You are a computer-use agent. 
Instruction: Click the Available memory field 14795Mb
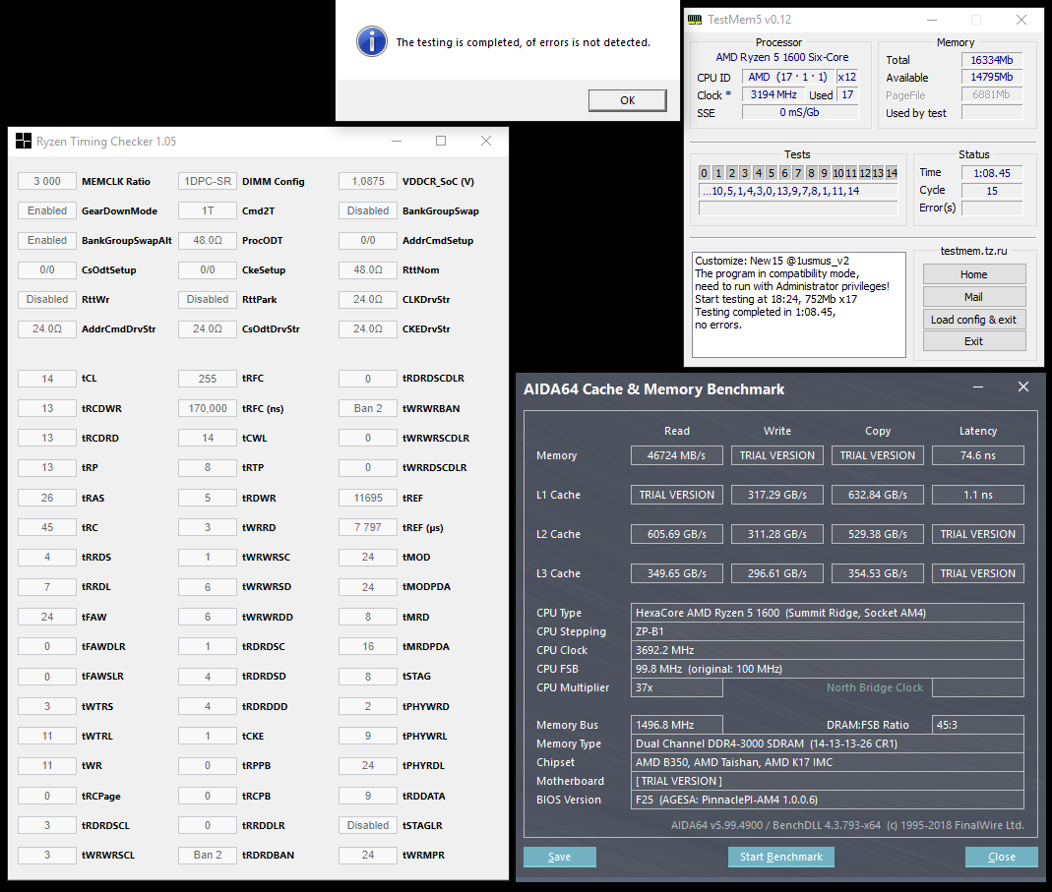pyautogui.click(x=992, y=77)
